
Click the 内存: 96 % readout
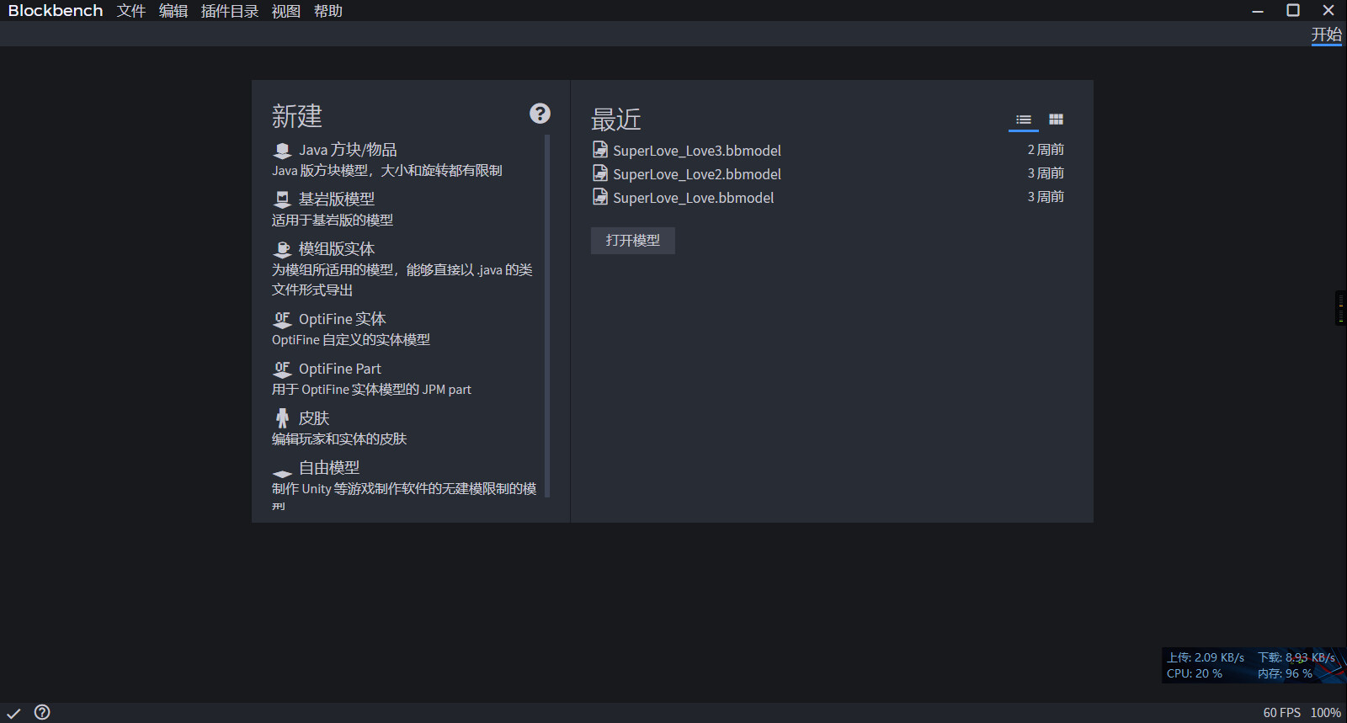(x=1285, y=673)
